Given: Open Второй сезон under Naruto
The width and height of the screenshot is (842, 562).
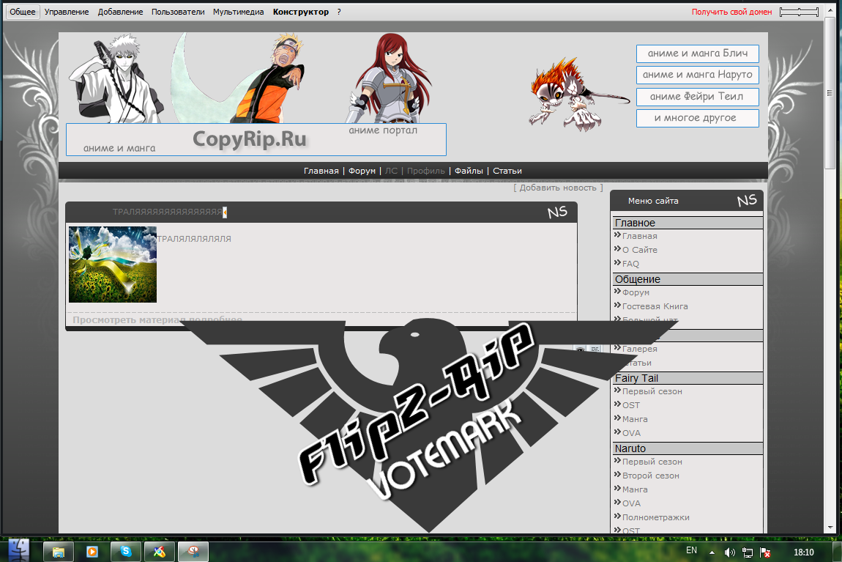Looking at the screenshot, I should click(651, 476).
